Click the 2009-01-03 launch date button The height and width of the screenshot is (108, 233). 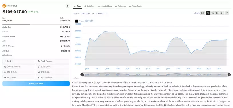(x=53, y=67)
